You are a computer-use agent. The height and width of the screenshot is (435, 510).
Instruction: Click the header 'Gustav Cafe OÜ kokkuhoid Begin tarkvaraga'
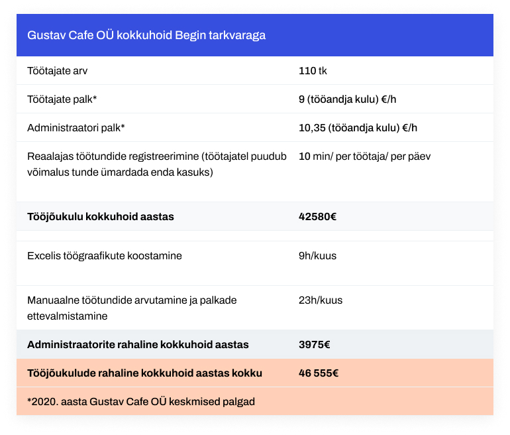pos(146,35)
